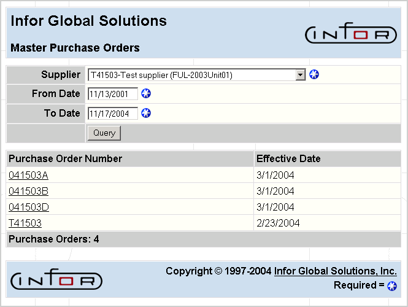Click the Purchase Order Number column header

pyautogui.click(x=65, y=159)
